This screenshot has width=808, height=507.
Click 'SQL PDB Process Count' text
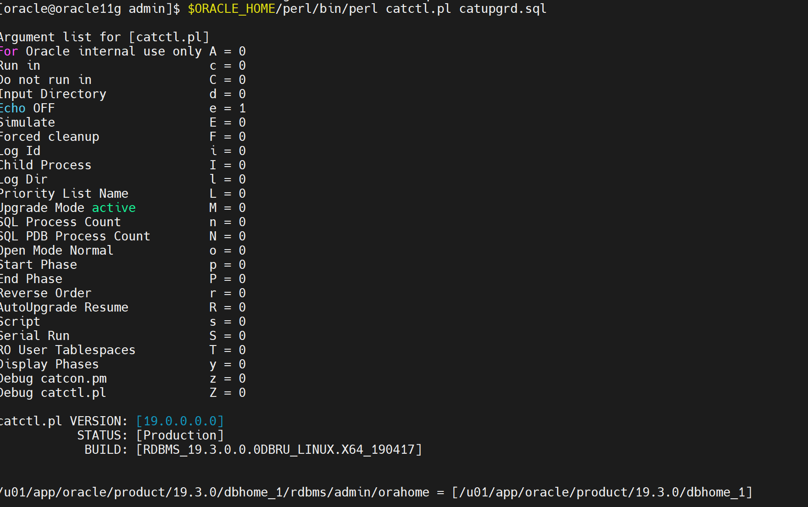[75, 236]
